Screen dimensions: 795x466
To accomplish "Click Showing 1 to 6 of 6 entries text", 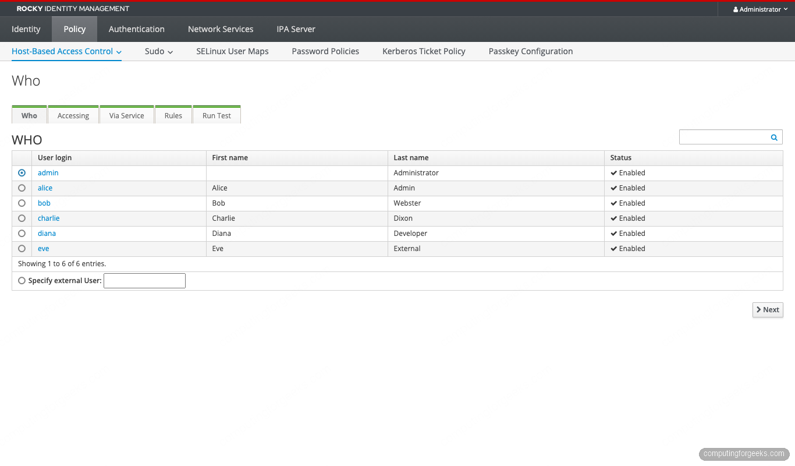I will click(62, 264).
